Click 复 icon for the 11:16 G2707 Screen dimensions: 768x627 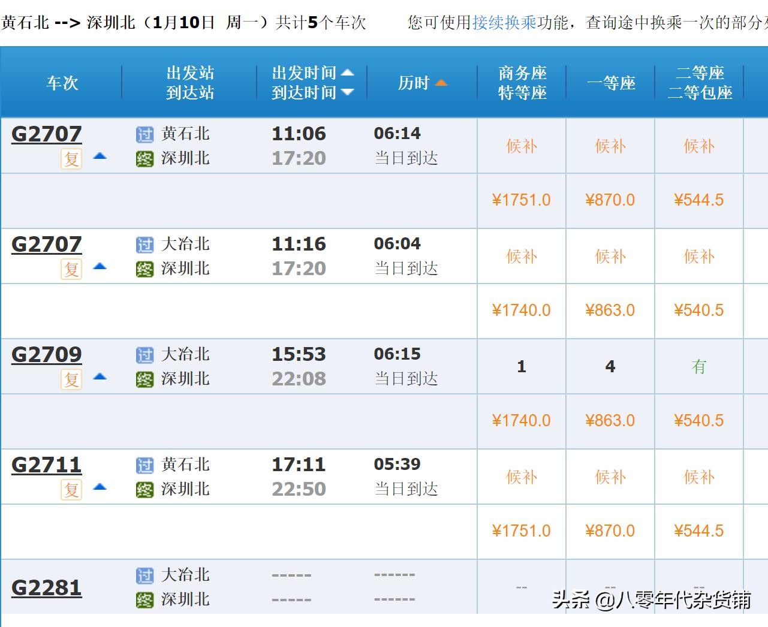71,269
